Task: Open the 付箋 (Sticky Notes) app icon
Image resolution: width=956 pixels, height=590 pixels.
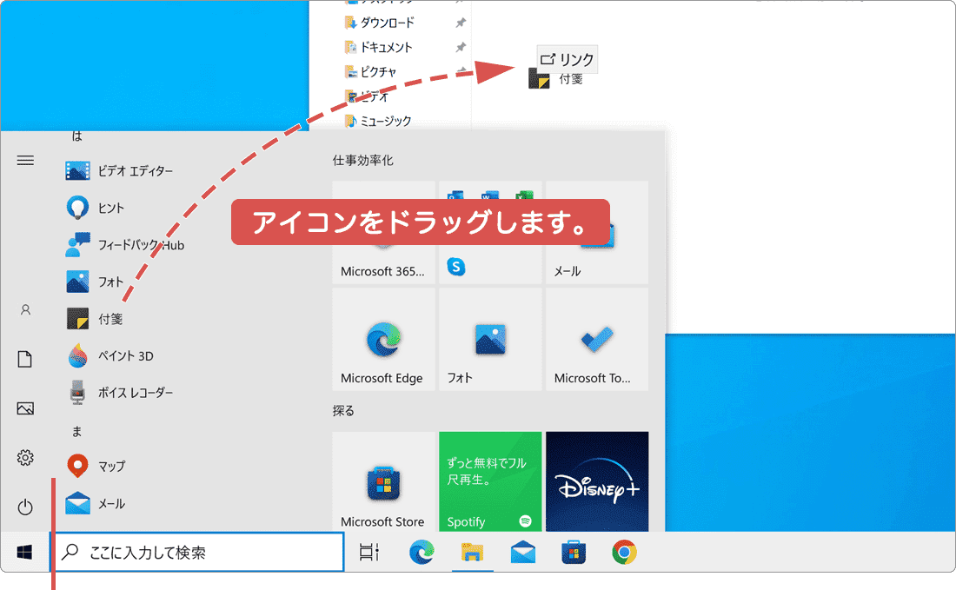Action: 96,318
